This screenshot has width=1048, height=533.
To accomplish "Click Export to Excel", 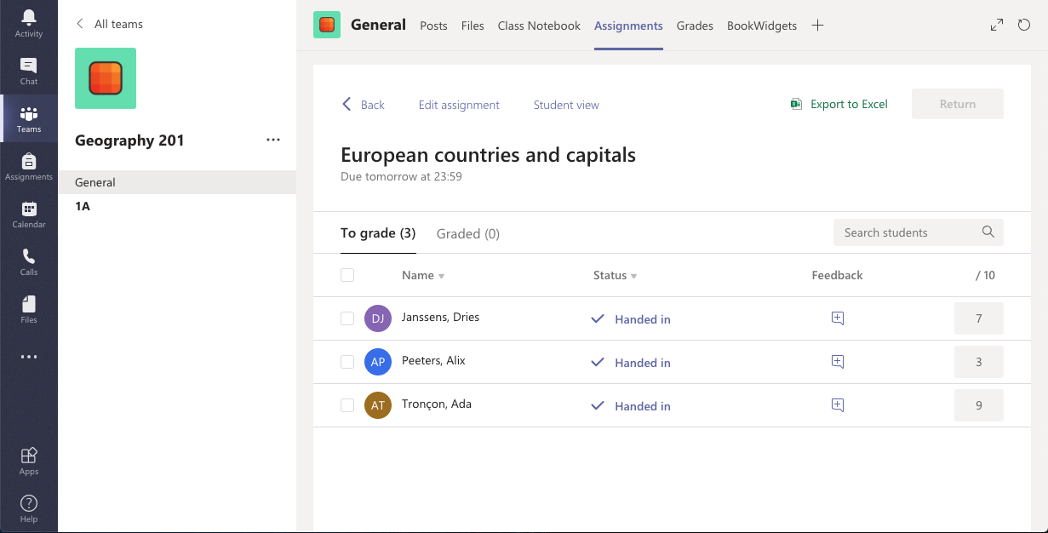I will (839, 105).
